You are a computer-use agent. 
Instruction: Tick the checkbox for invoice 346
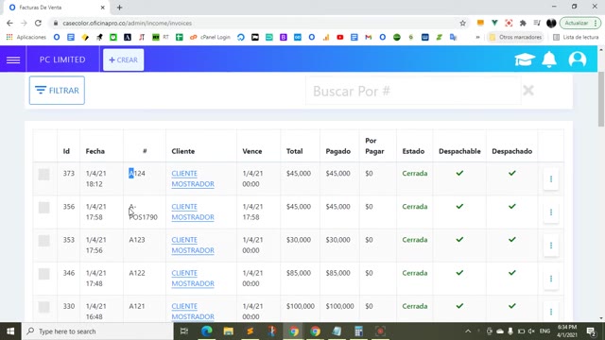click(x=44, y=274)
